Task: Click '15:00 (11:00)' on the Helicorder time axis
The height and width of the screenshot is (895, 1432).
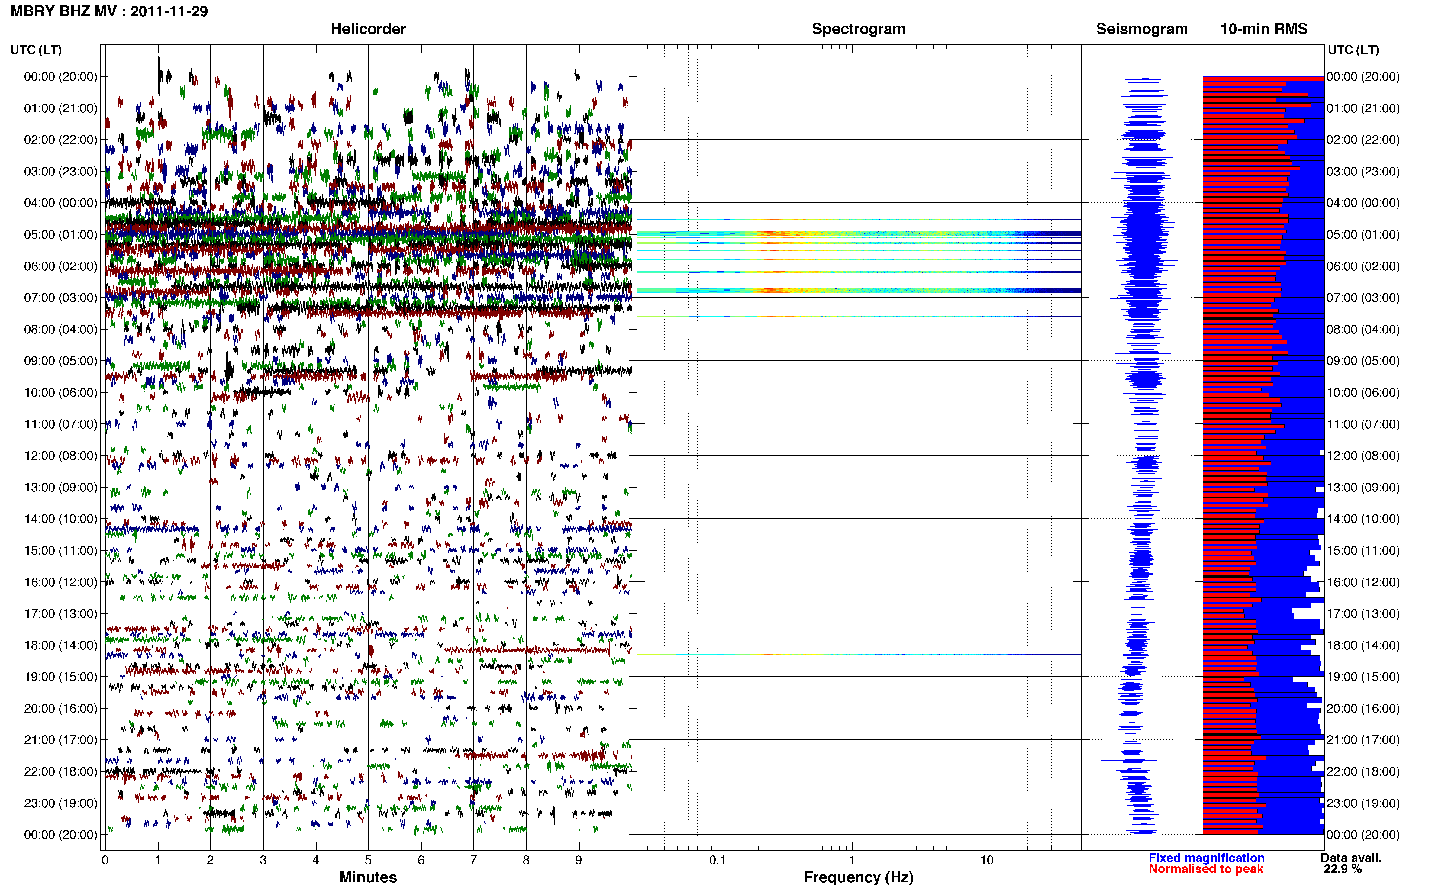Action: pos(60,550)
